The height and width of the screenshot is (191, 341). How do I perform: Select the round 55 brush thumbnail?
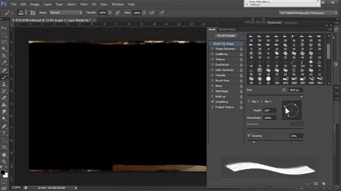tap(268, 79)
